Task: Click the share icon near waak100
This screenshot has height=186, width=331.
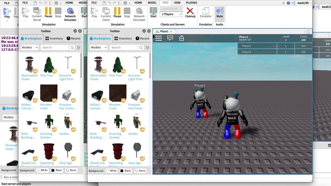Action: tap(293, 3)
